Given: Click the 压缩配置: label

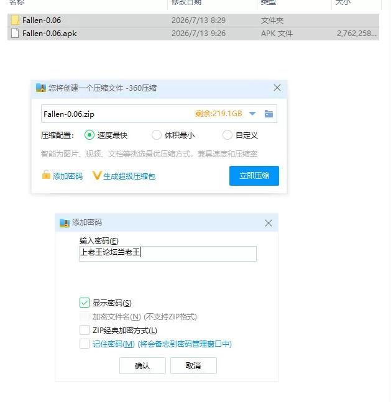Looking at the screenshot, I should 57,135.
